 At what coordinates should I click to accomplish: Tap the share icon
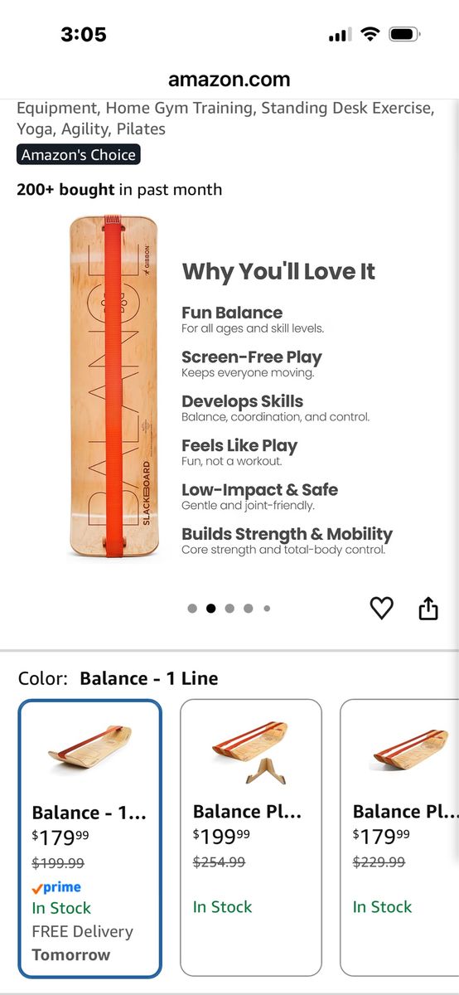click(428, 609)
